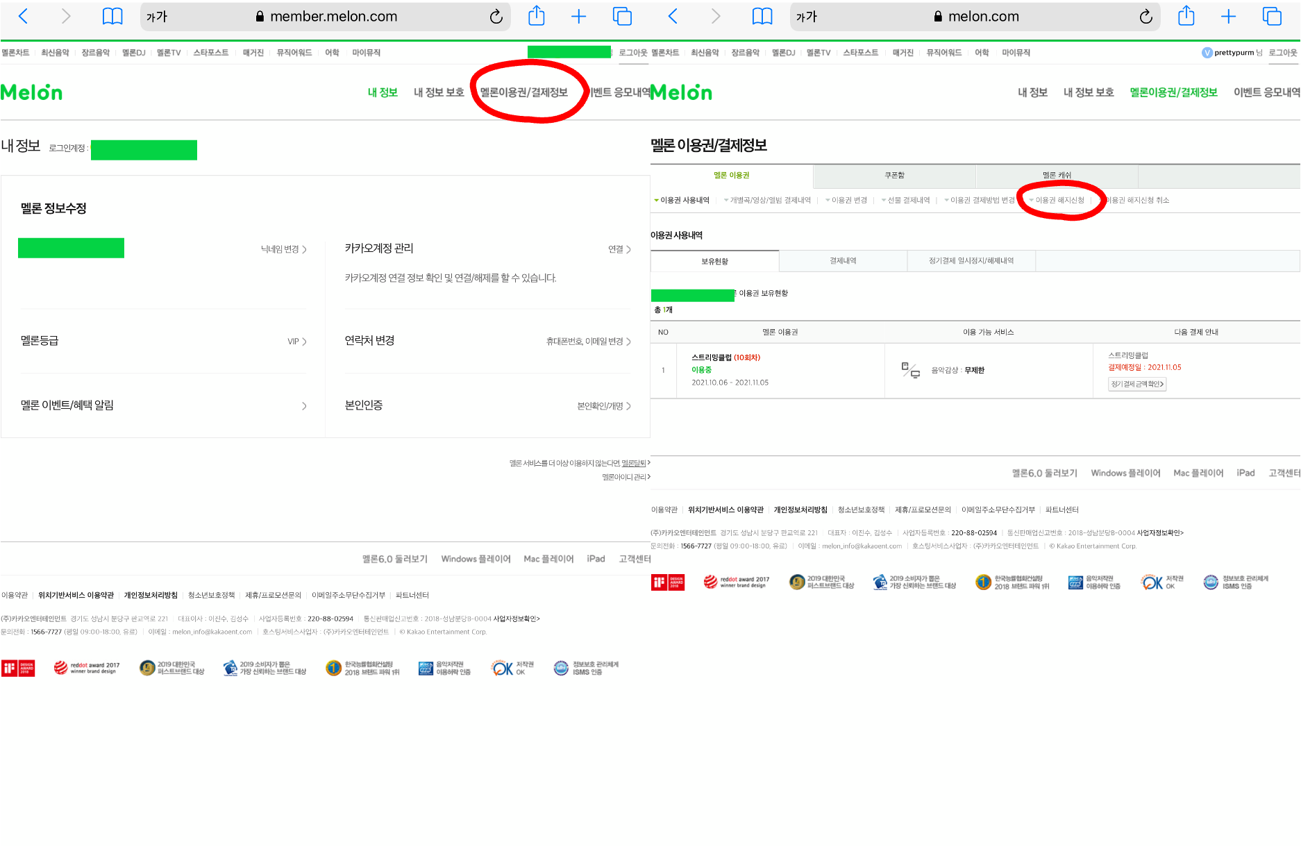Screen dimensions: 1301x849
Task: Click the Melon logo on left page
Action: [x=31, y=92]
